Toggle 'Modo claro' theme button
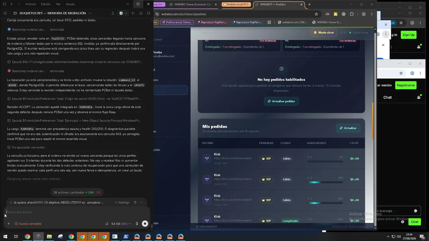Screen dimensions: 429x241 point(324,32)
